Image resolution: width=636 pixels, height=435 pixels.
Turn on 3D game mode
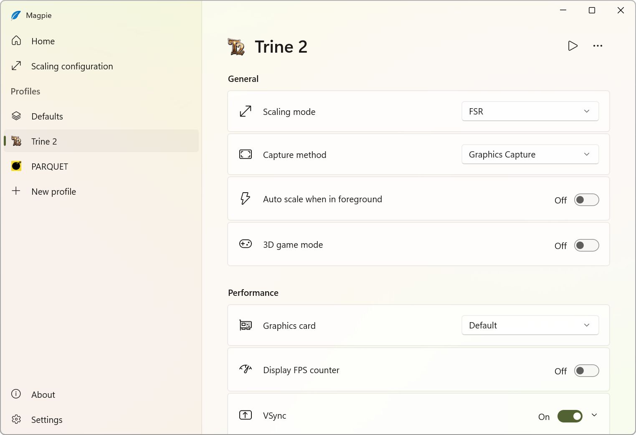(586, 245)
